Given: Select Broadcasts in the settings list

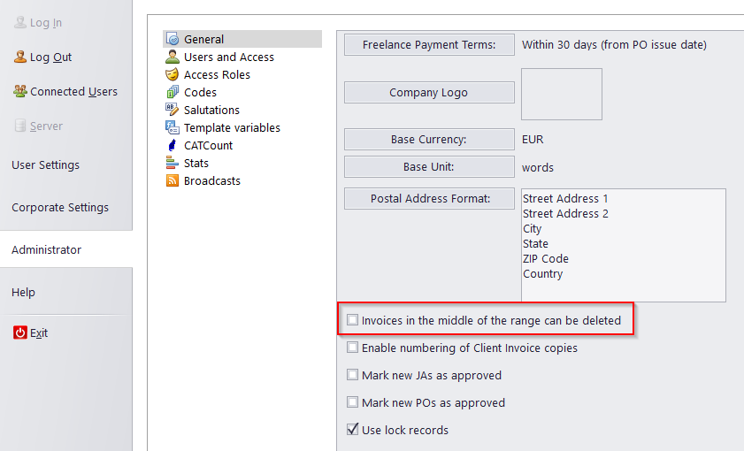Looking at the screenshot, I should point(212,180).
